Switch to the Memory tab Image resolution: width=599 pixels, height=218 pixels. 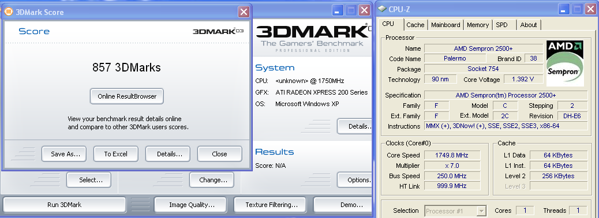pyautogui.click(x=477, y=25)
